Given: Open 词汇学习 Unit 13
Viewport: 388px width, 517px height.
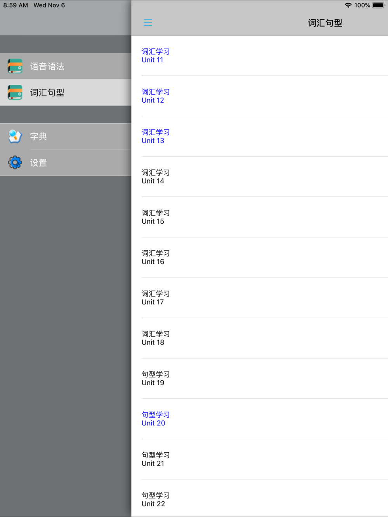Looking at the screenshot, I should tap(260, 136).
